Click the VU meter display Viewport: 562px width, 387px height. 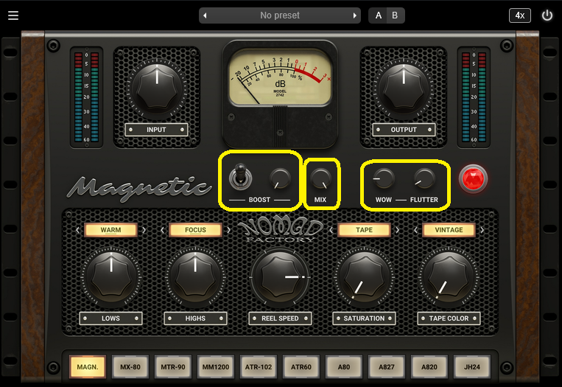point(280,78)
